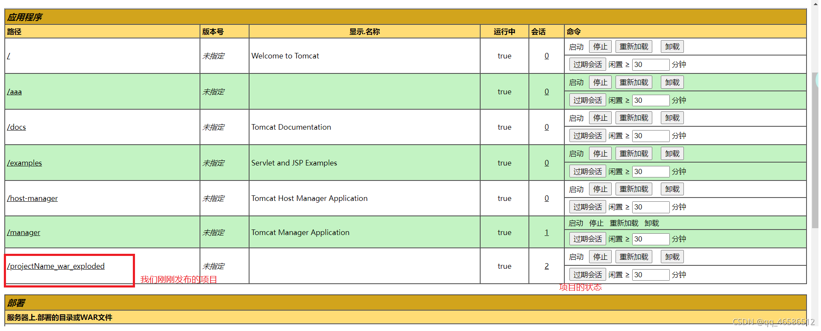Open the /projectName_war_exploded link
821x331 pixels.
pos(56,266)
